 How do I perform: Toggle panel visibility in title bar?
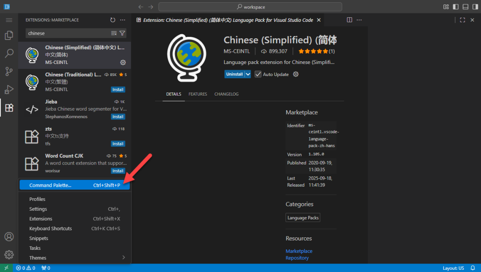[x=465, y=7]
